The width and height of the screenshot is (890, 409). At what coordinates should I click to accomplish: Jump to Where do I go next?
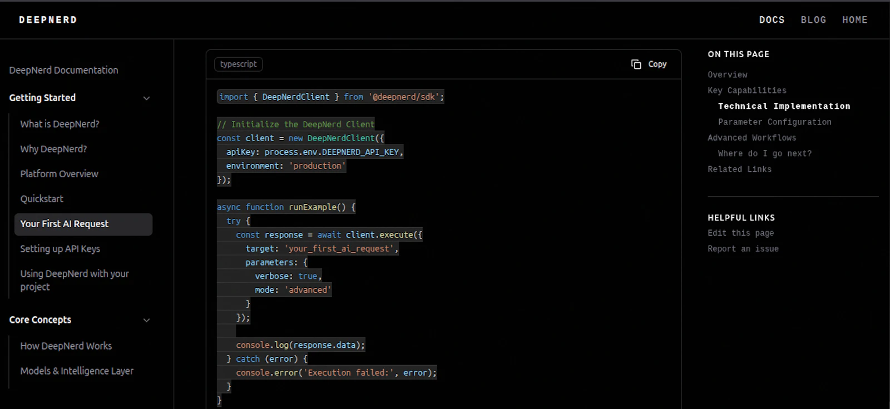[765, 154]
